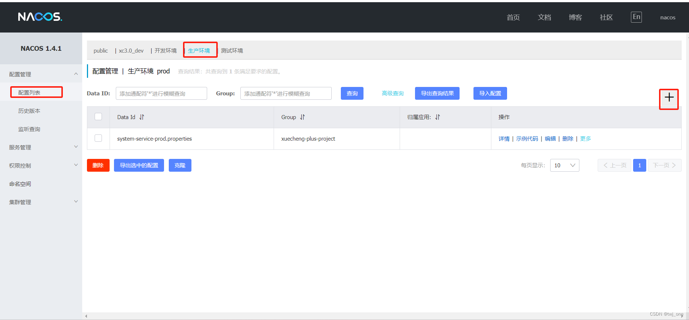Focus the Group search field

(286, 94)
